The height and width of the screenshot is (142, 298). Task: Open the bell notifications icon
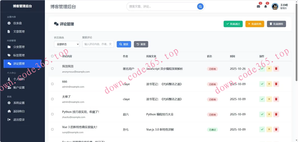click(266, 6)
